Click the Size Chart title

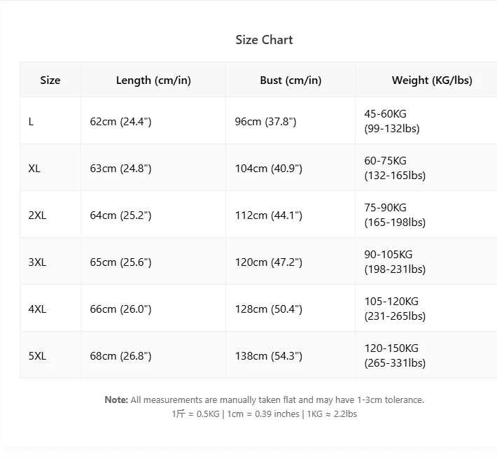pyautogui.click(x=264, y=40)
